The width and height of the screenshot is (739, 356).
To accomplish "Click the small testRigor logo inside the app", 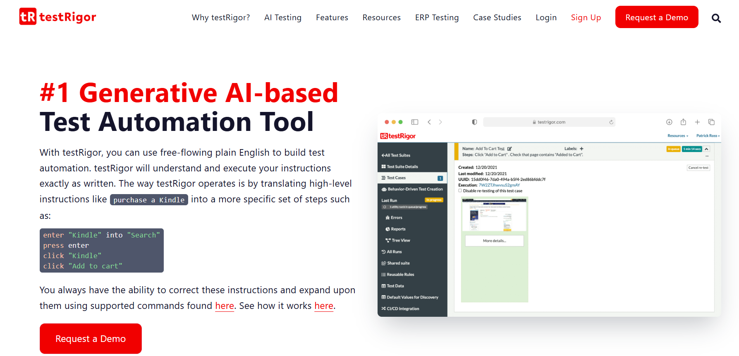I will click(x=398, y=136).
